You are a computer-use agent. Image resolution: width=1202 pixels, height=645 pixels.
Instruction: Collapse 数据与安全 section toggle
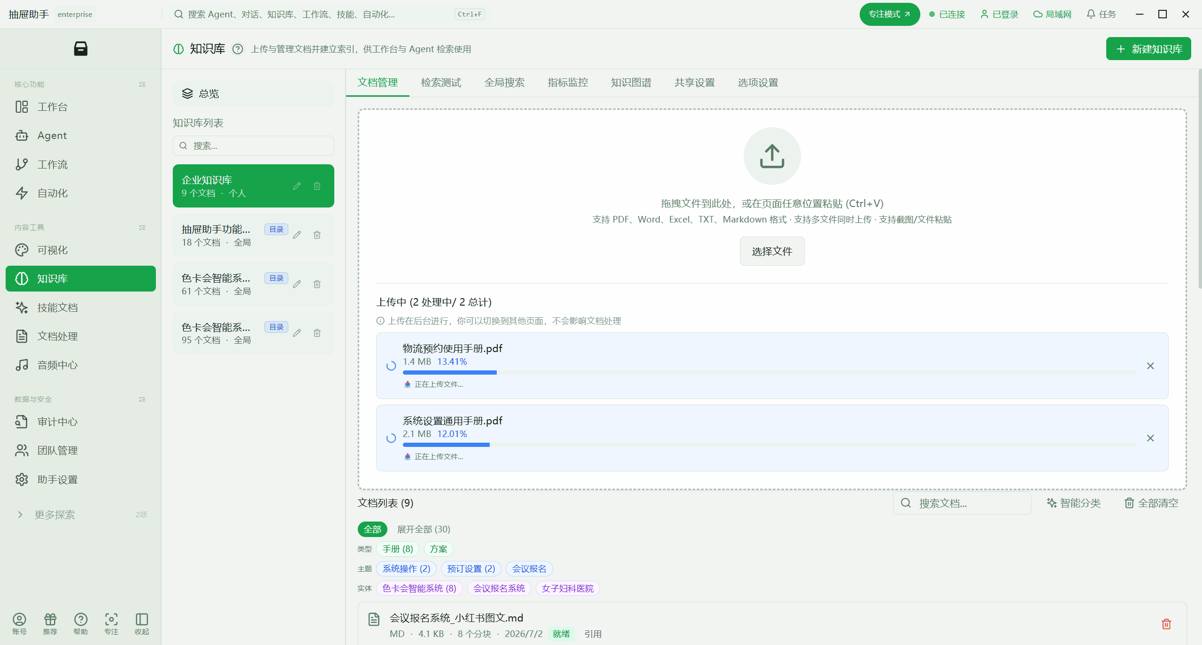142,399
